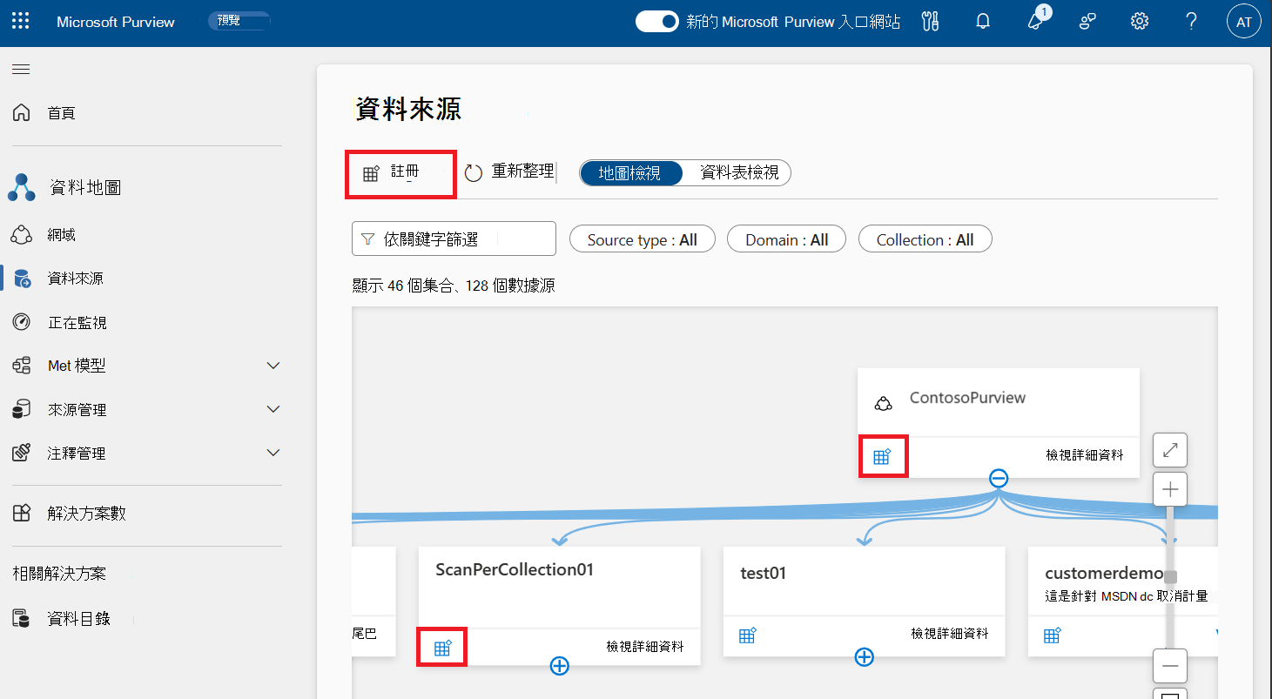Select the test01 card title
The height and width of the screenshot is (699, 1272).
764,573
